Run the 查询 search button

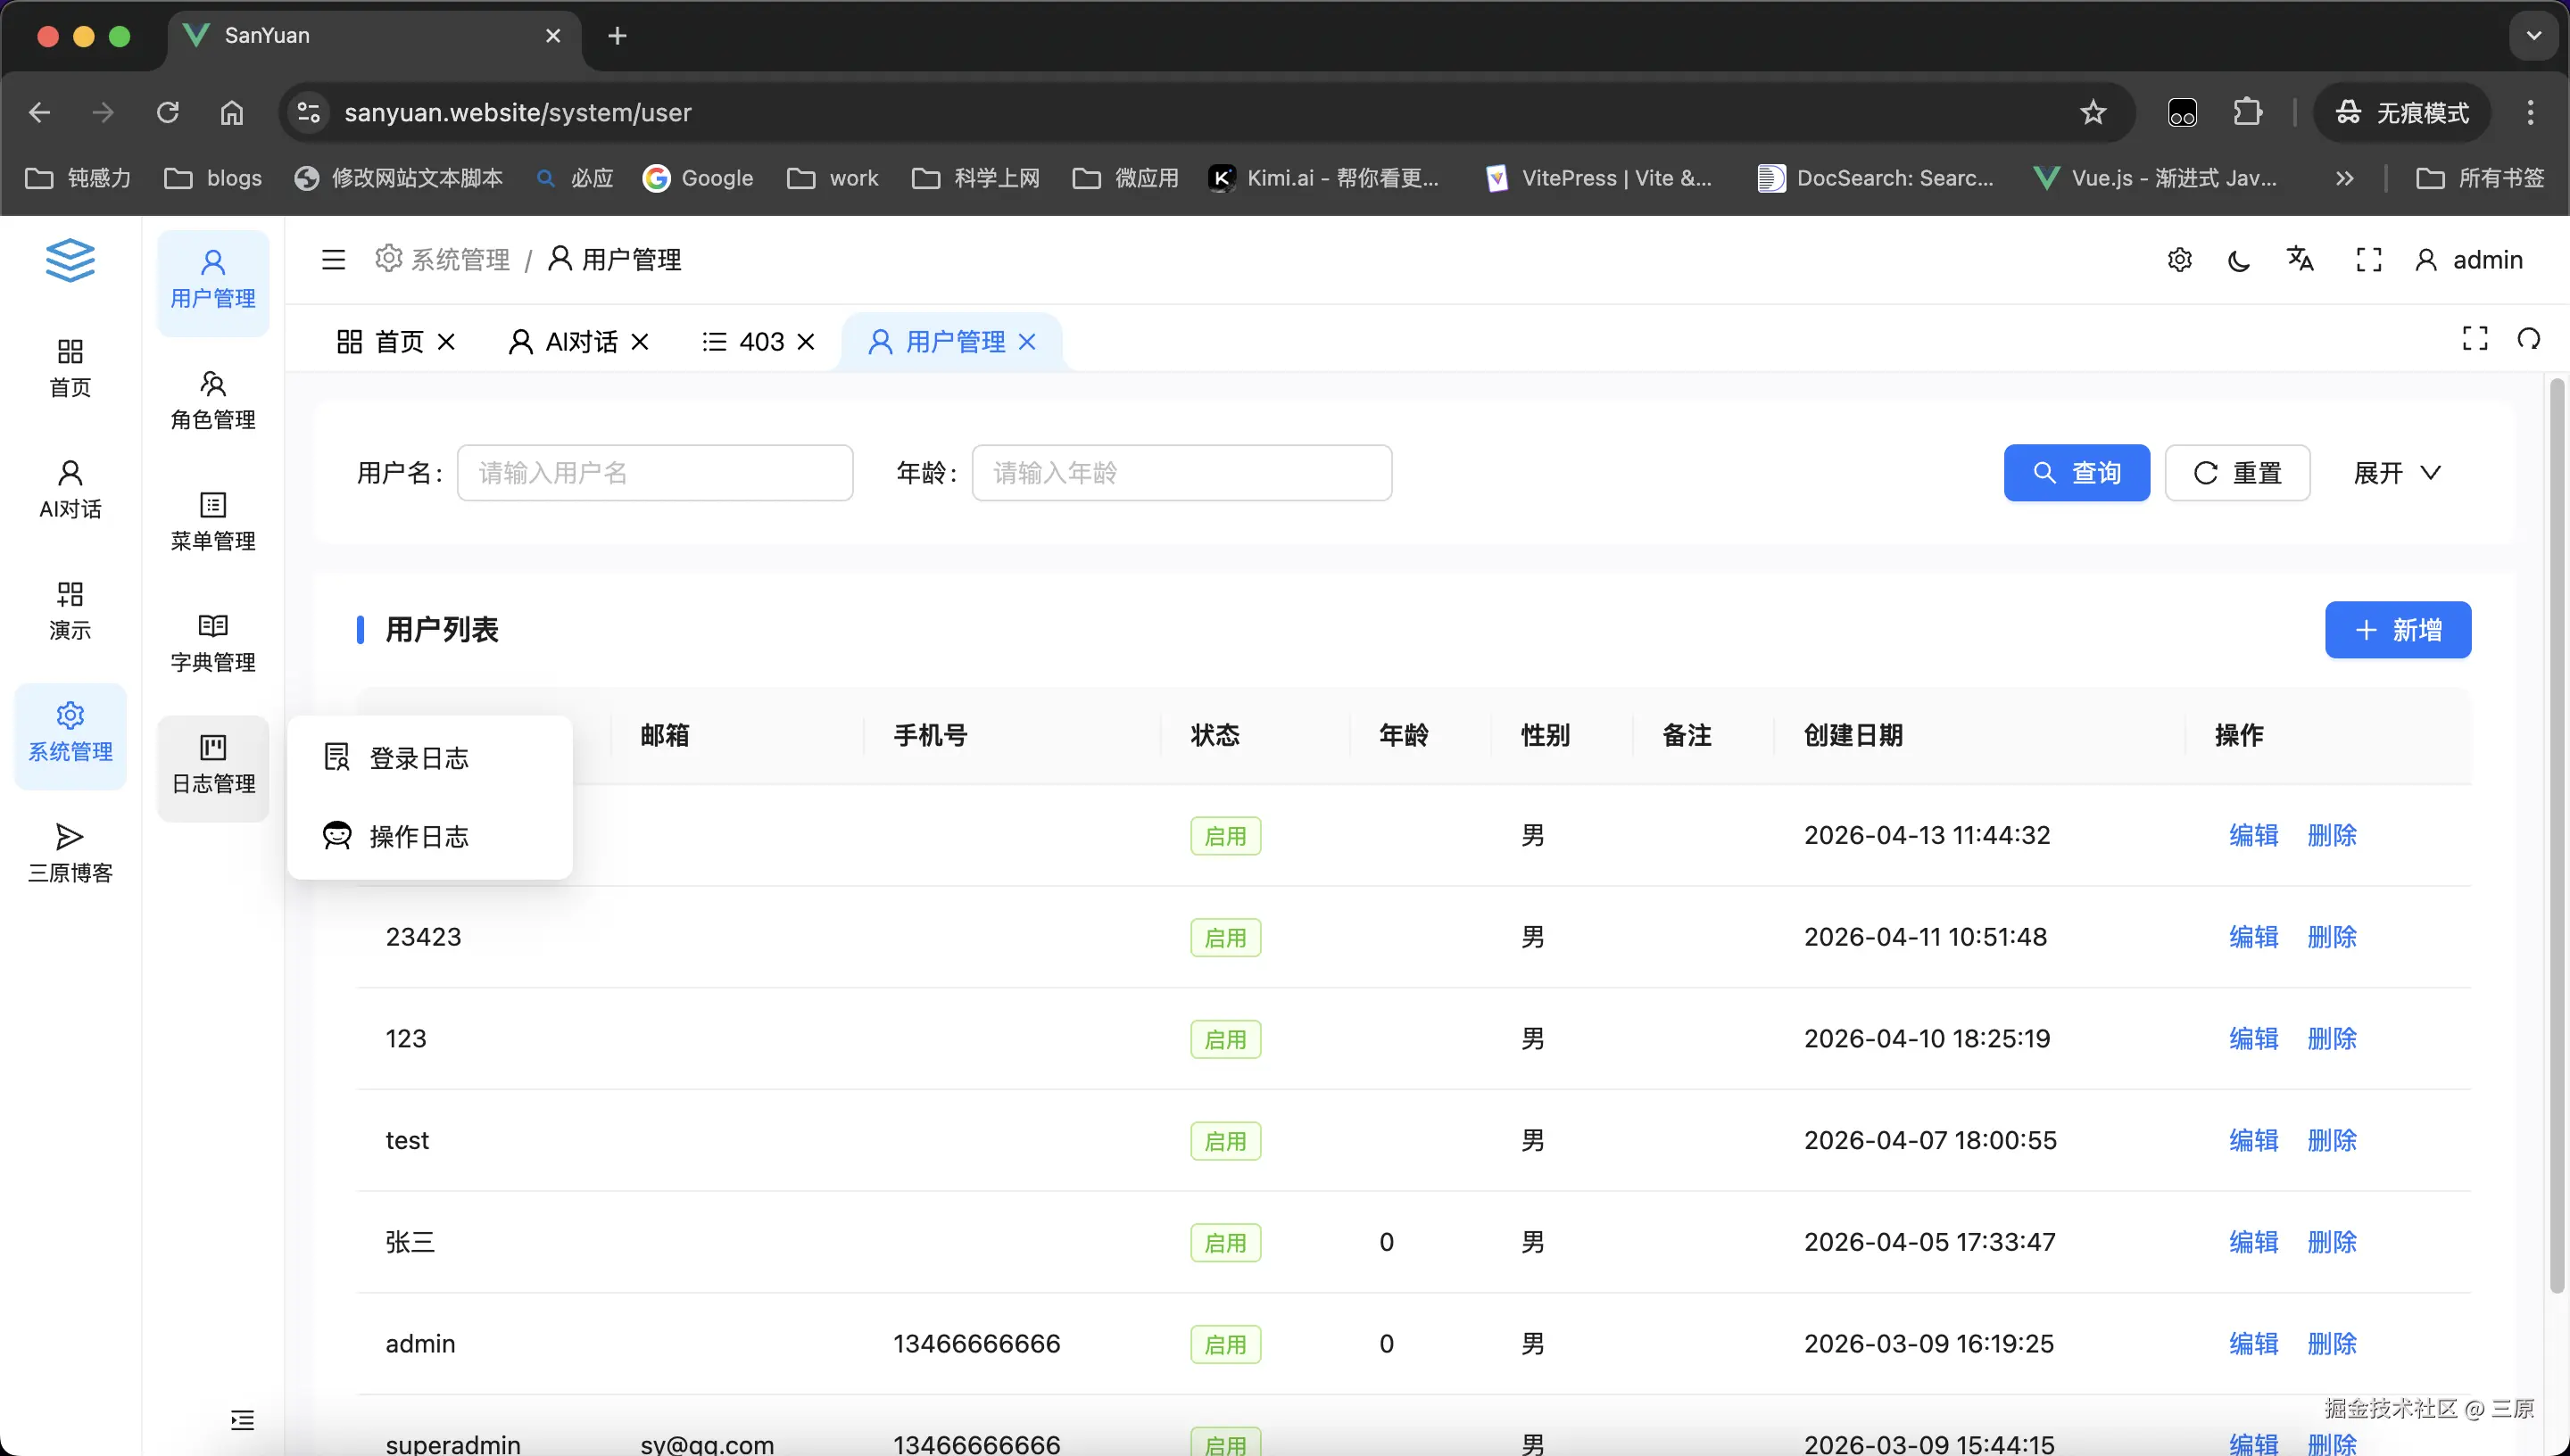coord(2076,472)
